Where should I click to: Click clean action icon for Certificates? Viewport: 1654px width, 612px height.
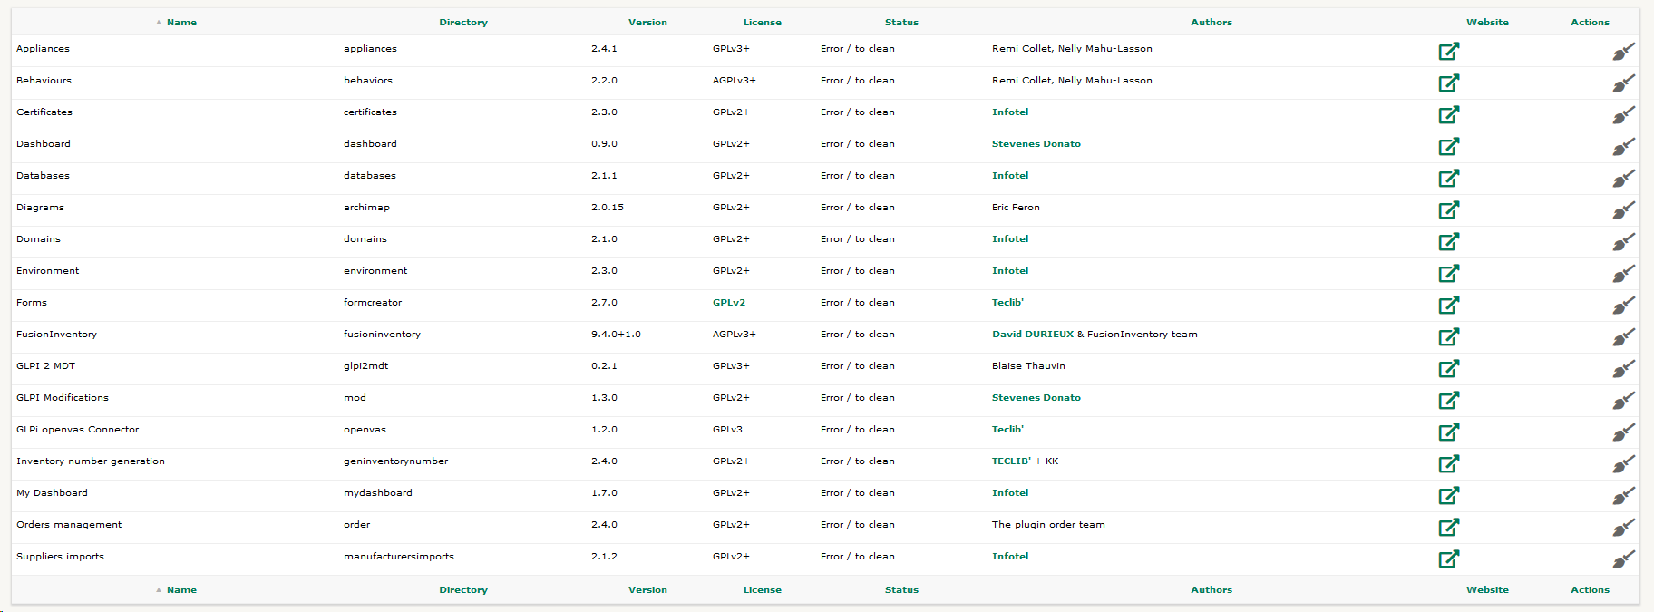click(x=1624, y=115)
